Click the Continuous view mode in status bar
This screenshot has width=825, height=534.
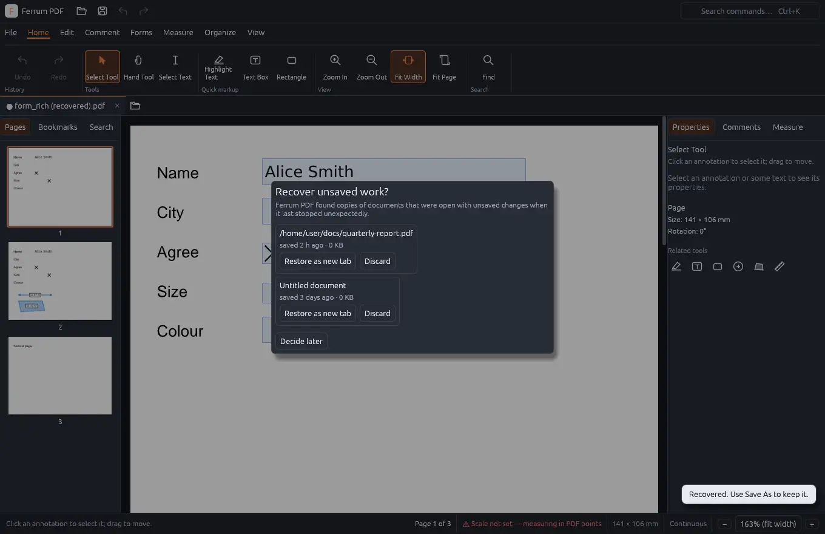click(x=688, y=524)
